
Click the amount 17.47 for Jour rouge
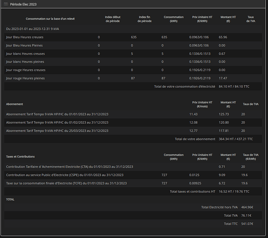pyautogui.click(x=223, y=78)
